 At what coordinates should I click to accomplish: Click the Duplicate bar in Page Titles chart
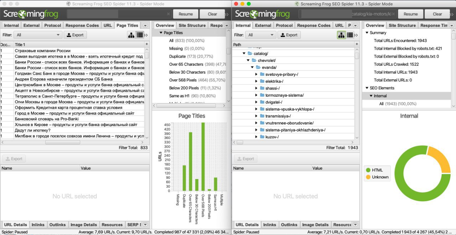coord(184,178)
